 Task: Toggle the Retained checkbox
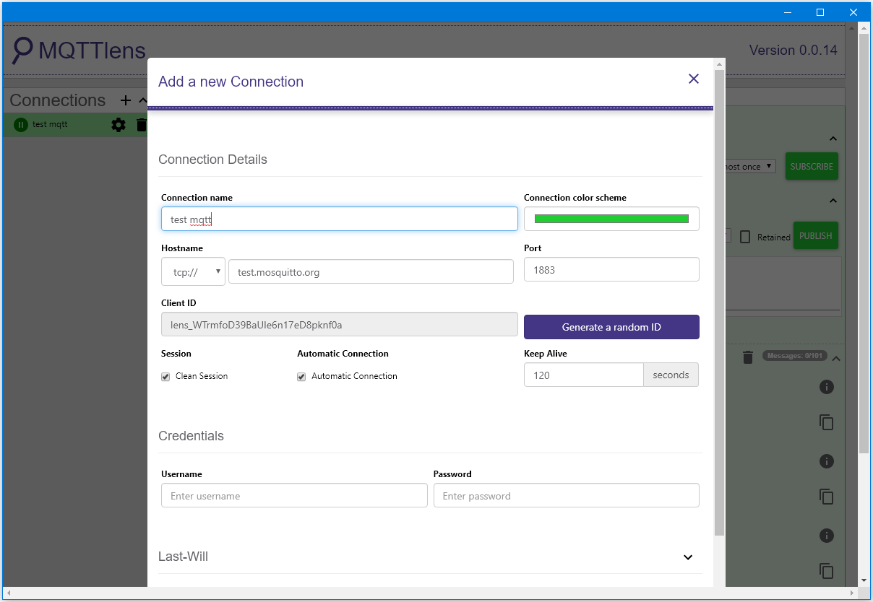click(745, 237)
